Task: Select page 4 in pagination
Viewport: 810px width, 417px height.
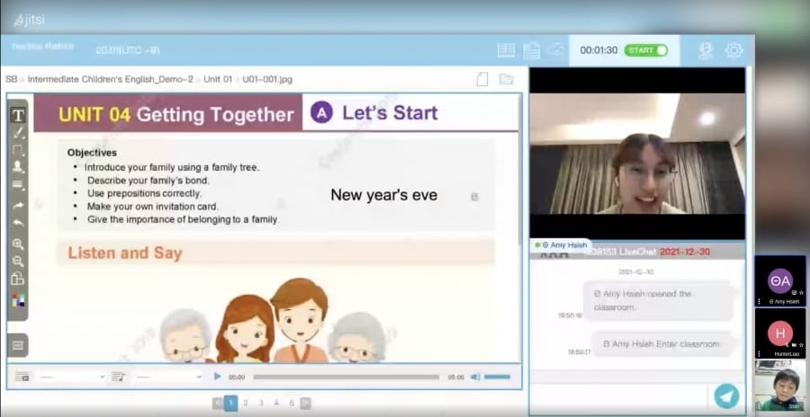Action: click(276, 403)
